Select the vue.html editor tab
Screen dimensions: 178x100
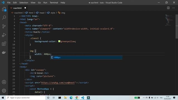click(x=18, y=8)
